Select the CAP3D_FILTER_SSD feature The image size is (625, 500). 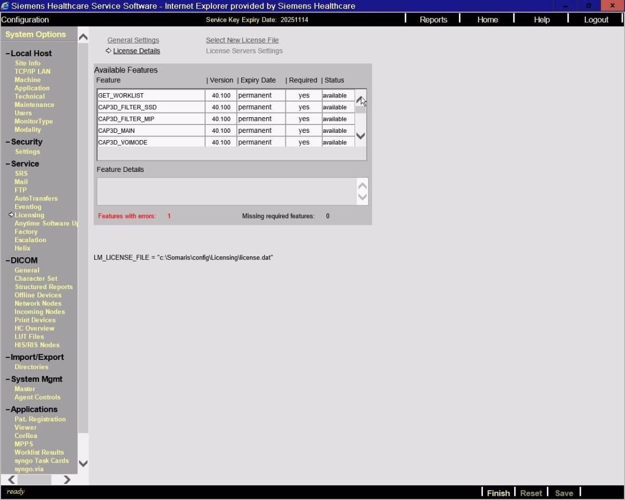[x=226, y=107]
